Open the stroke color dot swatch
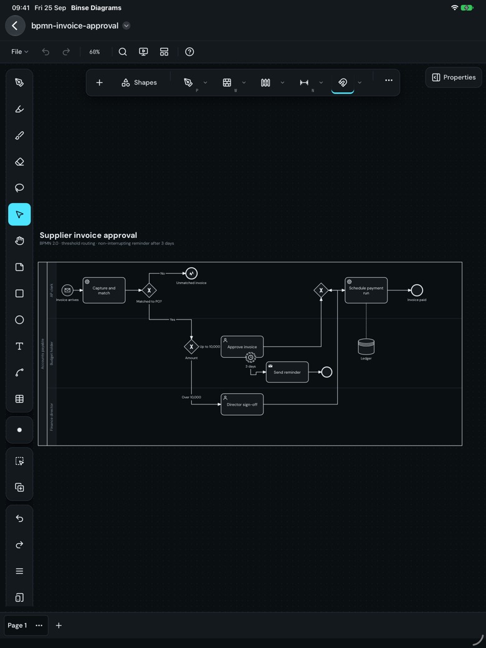Image resolution: width=486 pixels, height=648 pixels. [x=19, y=430]
